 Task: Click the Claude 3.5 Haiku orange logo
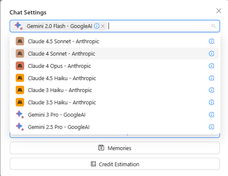click(20, 102)
